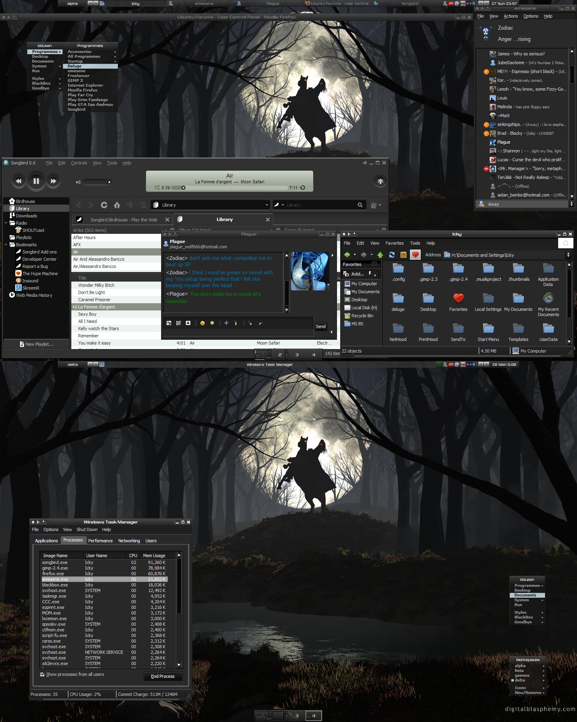Click the Back arrow in Icky explorer
The height and width of the screenshot is (722, 577).
(347, 255)
